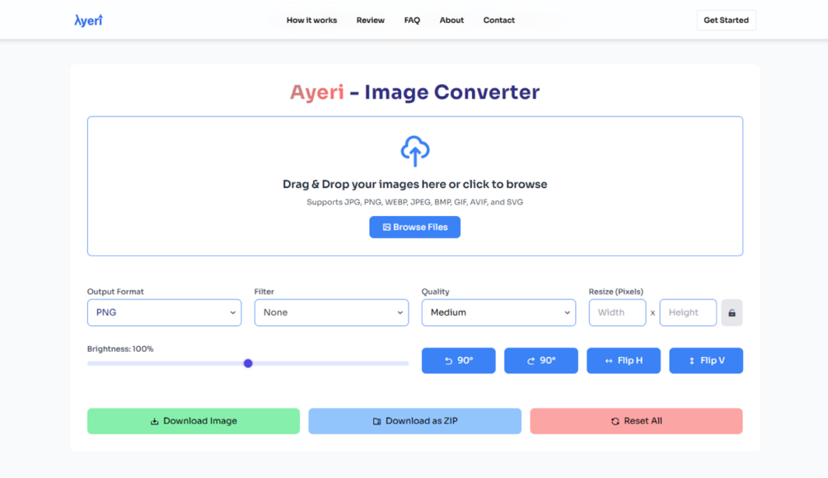Click the Brightness slider handle
The height and width of the screenshot is (478, 828).
[x=248, y=363]
